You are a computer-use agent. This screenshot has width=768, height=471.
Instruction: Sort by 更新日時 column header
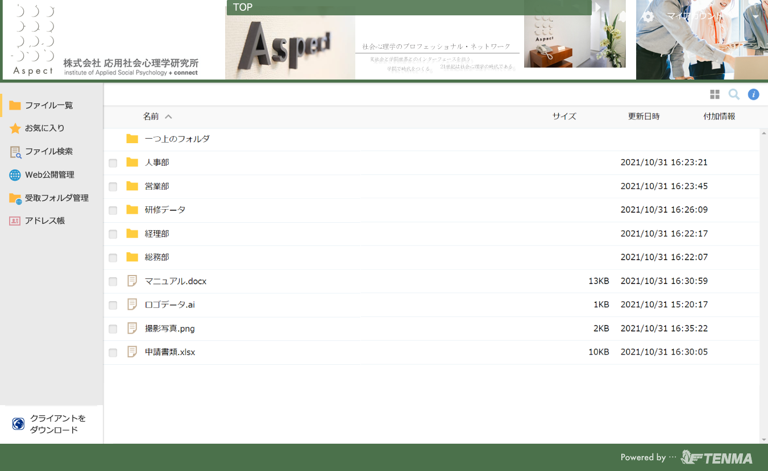click(644, 116)
